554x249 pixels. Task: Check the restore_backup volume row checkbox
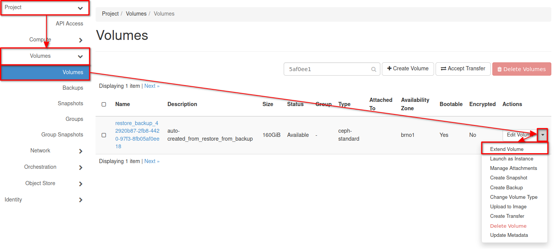click(x=104, y=135)
